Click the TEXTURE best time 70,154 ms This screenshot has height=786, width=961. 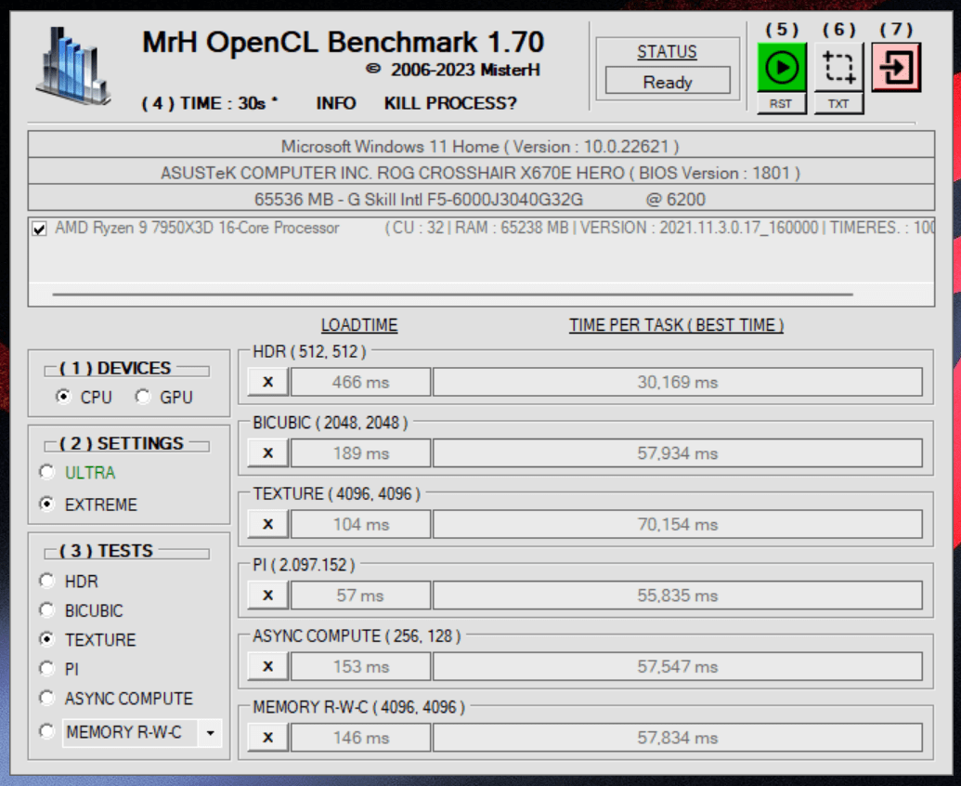[x=677, y=524]
